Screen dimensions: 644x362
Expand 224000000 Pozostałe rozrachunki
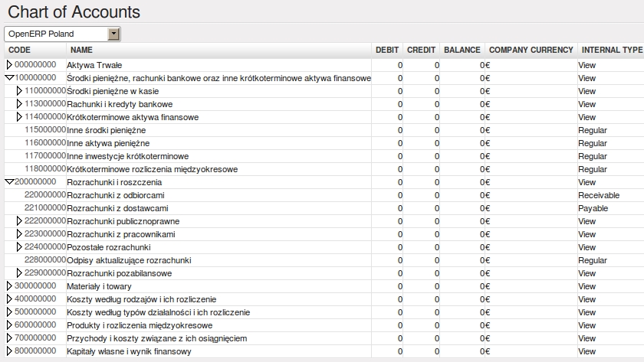(x=20, y=247)
